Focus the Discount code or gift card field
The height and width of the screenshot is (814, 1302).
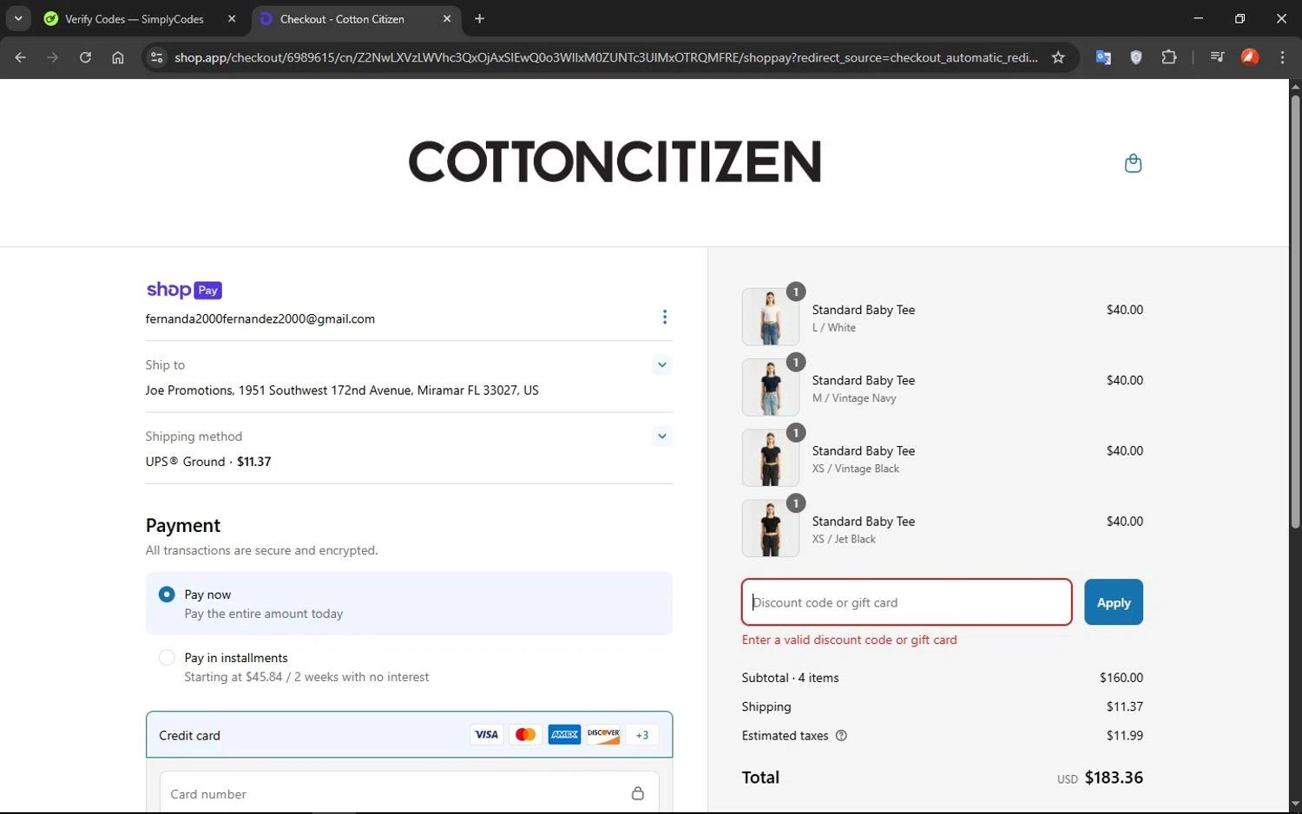(907, 602)
